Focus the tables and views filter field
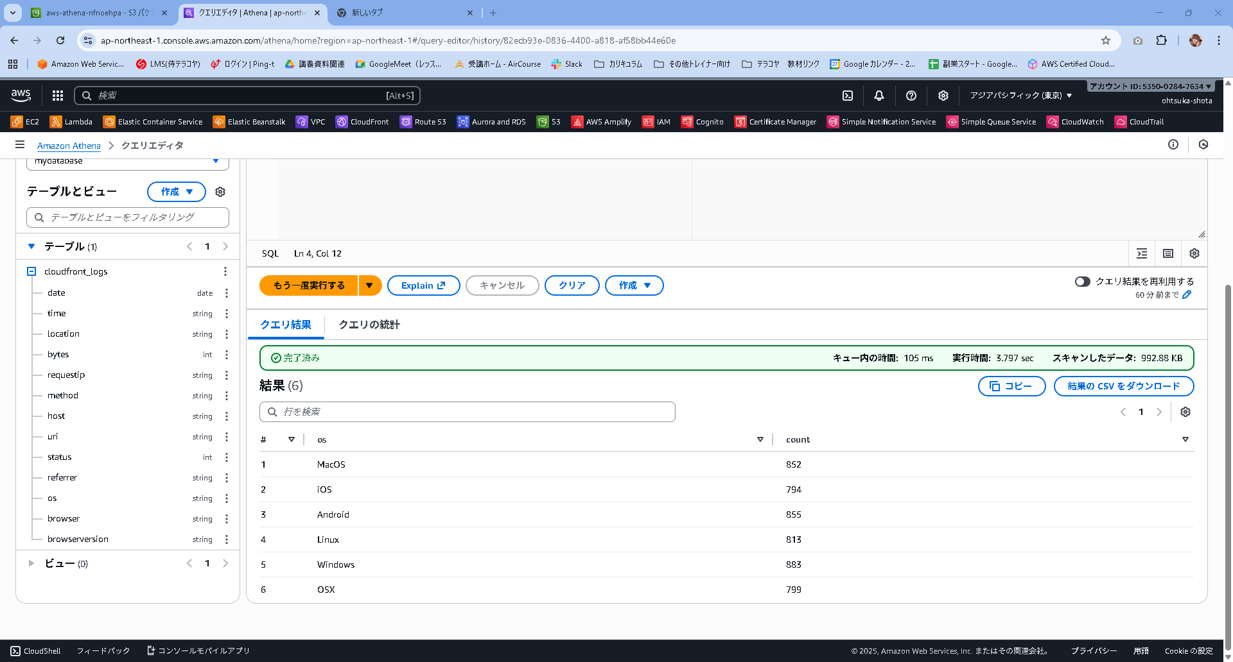 (128, 217)
